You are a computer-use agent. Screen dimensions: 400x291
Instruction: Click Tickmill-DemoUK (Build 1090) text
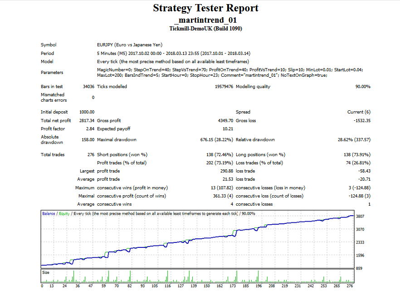pos(205,29)
